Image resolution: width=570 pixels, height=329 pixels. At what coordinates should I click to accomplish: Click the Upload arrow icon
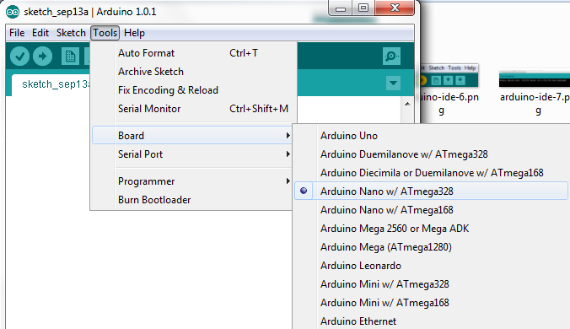[42, 57]
